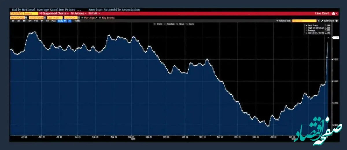Click the export icon beside Line Chart
The width and height of the screenshot is (347, 150).
click(x=333, y=14)
